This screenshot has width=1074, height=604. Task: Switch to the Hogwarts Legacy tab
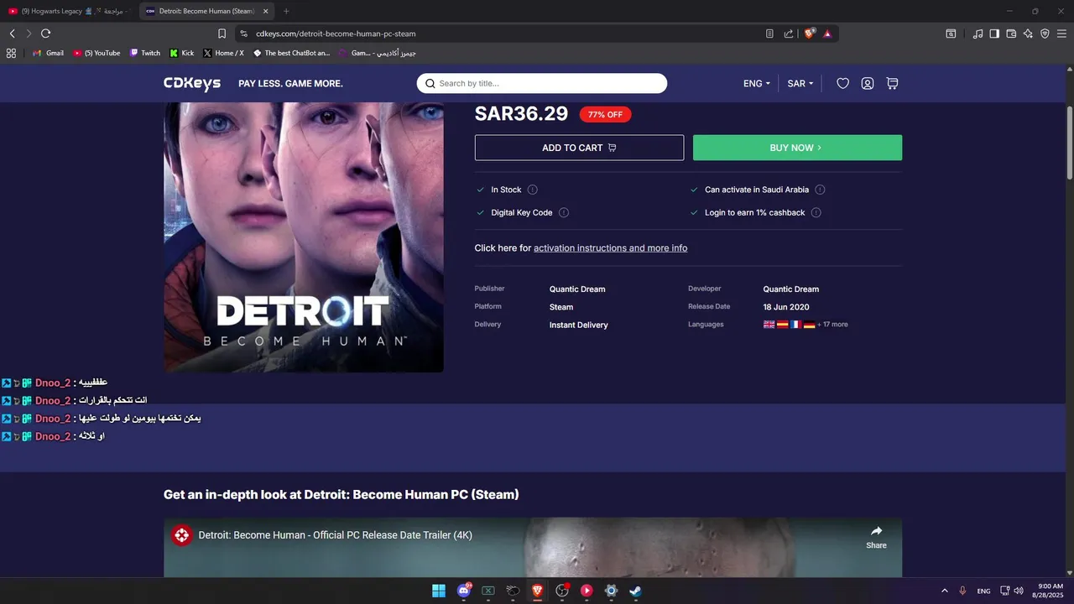tap(67, 11)
